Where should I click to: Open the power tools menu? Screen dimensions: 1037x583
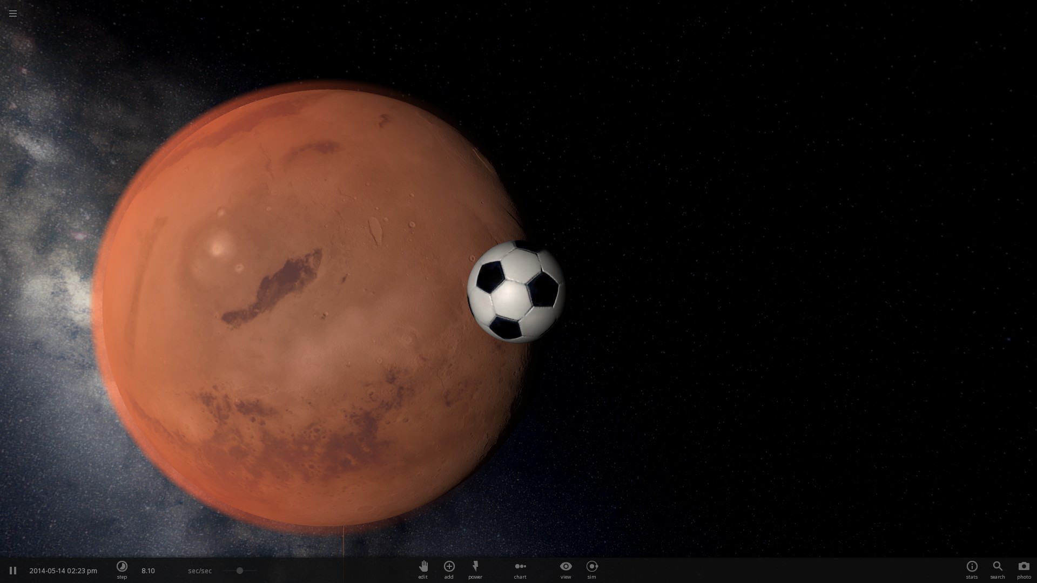click(x=475, y=566)
